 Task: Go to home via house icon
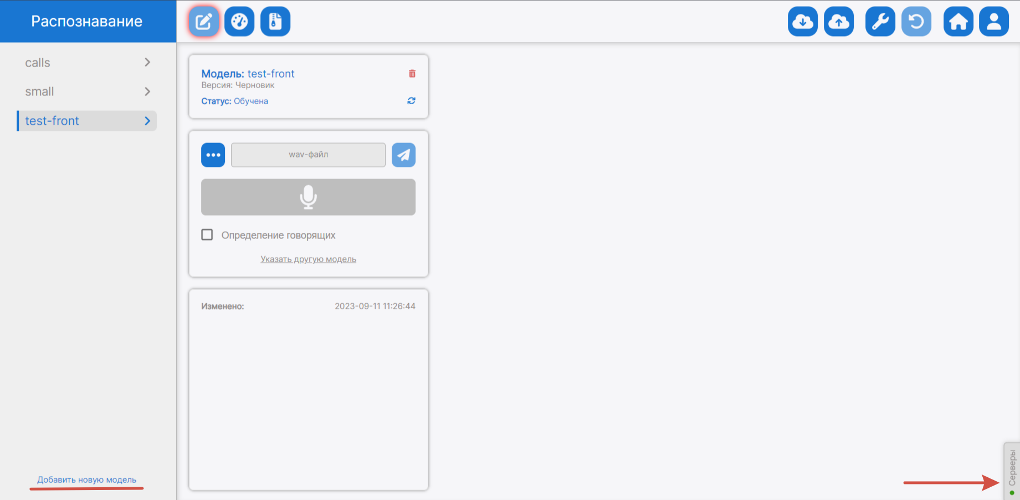pos(958,22)
